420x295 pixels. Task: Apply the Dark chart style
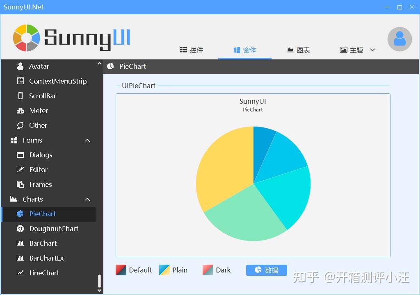pos(217,270)
